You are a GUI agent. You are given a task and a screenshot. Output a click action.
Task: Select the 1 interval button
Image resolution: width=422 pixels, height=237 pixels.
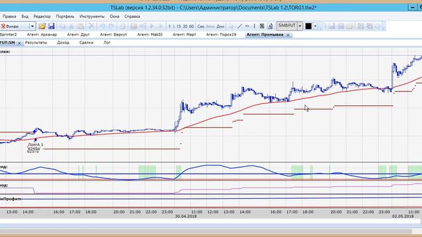(169, 26)
